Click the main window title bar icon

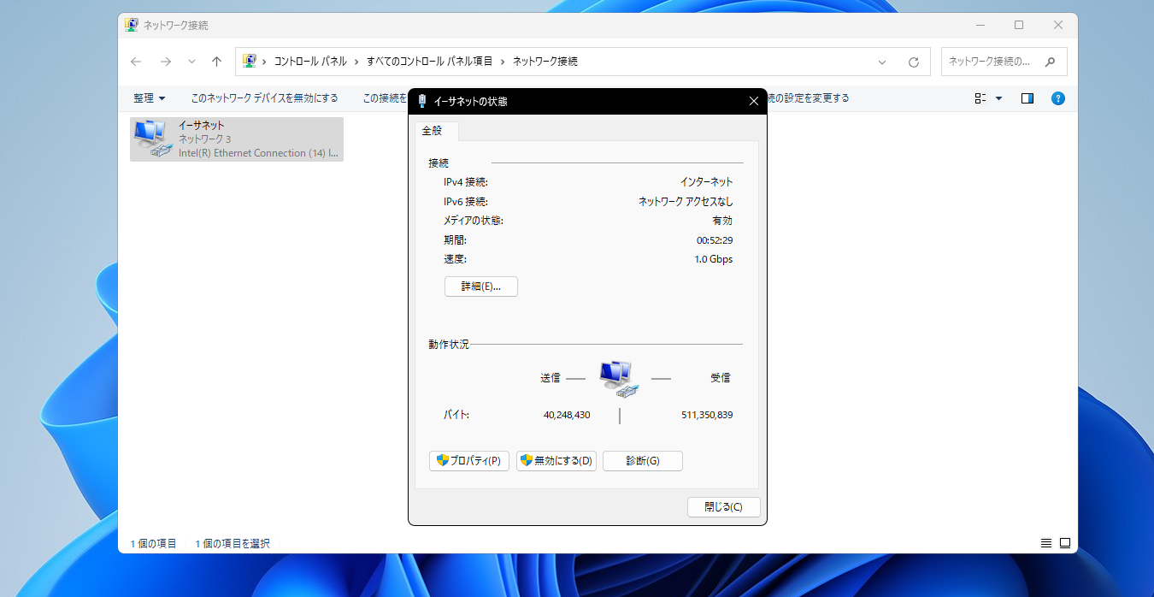click(132, 25)
